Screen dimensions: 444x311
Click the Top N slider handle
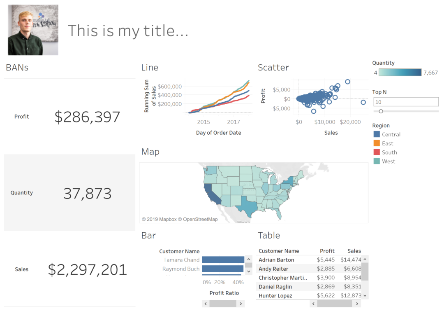pos(381,111)
